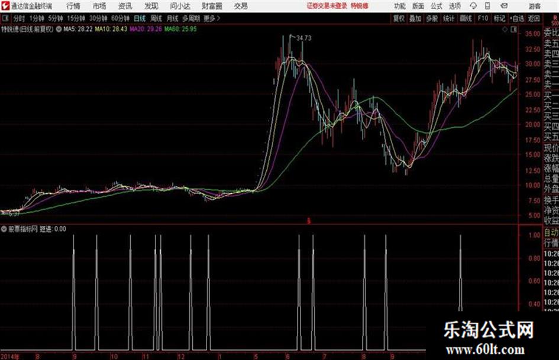Click the 2014年 label on time axis
This screenshot has height=360, width=559.
(10, 356)
